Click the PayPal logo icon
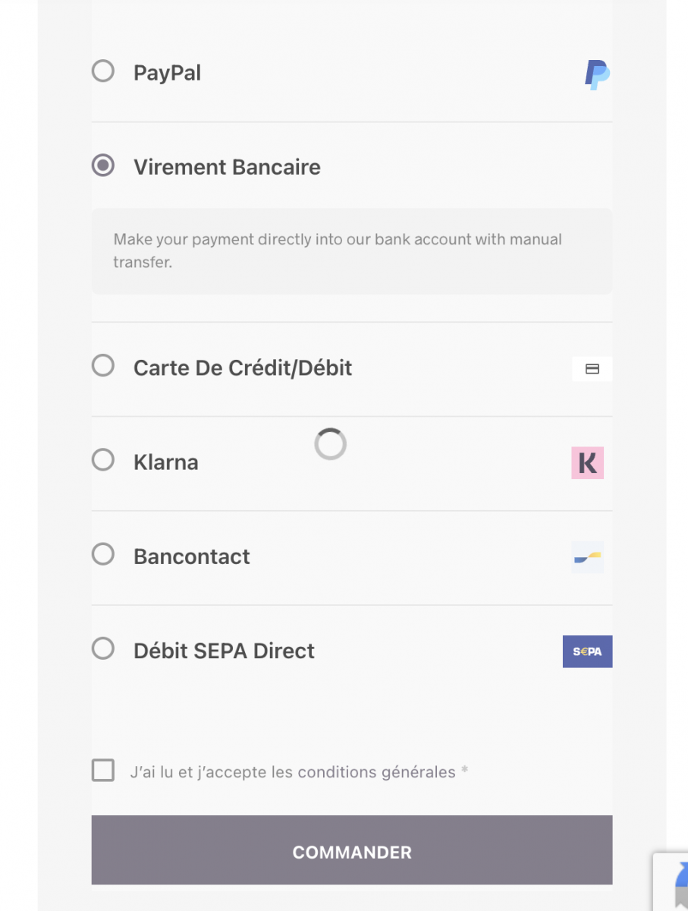Viewport: 688px width, 911px height. pos(597,74)
